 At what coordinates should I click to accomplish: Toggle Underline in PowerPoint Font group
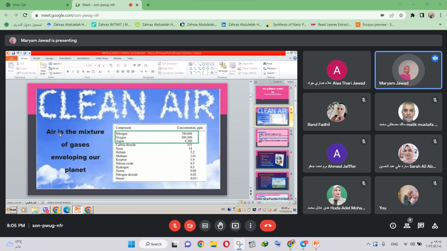[x=78, y=71]
